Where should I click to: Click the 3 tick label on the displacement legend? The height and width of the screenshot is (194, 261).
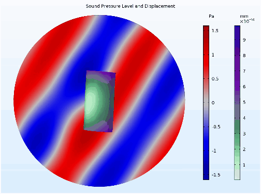click(x=244, y=134)
